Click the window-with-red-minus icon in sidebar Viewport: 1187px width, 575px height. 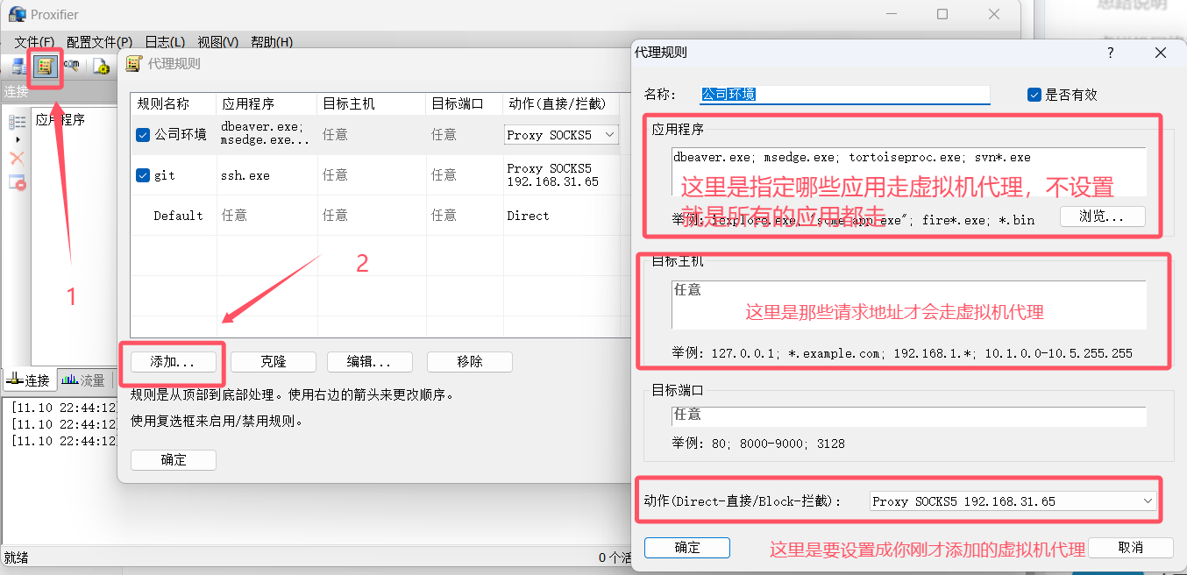17,182
